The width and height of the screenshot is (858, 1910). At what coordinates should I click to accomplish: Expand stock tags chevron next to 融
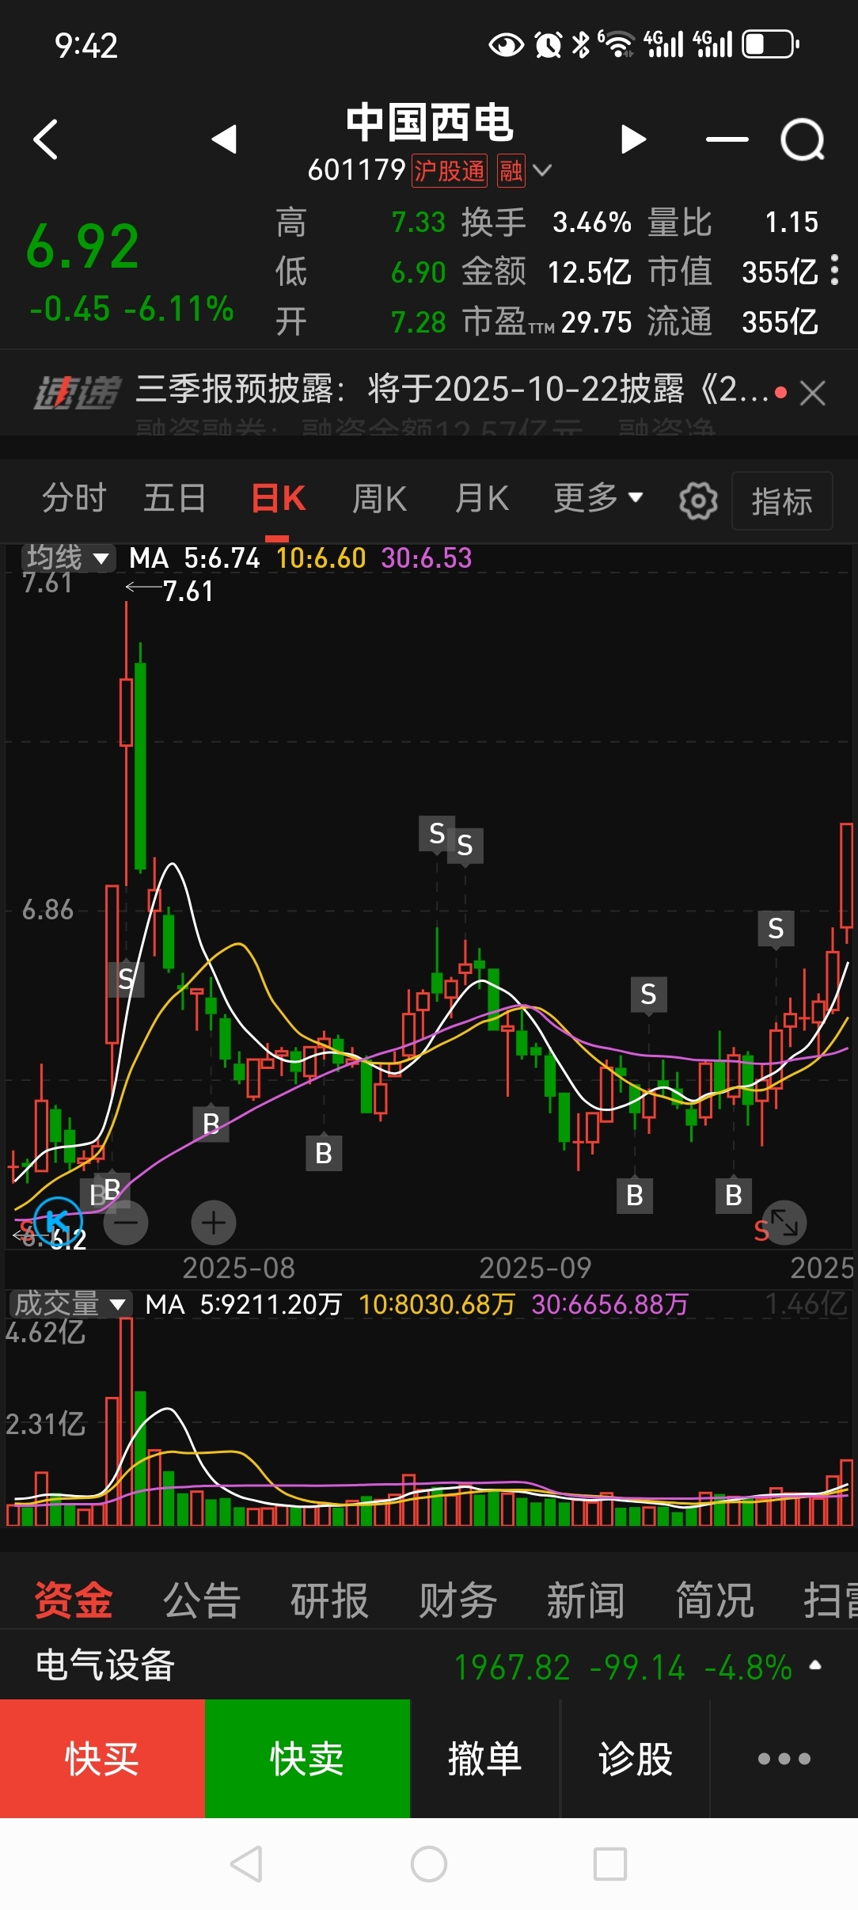[x=542, y=169]
